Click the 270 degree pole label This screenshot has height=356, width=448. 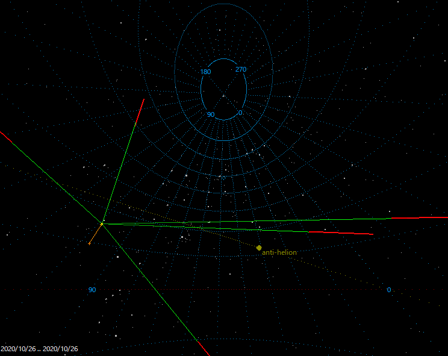coord(241,69)
